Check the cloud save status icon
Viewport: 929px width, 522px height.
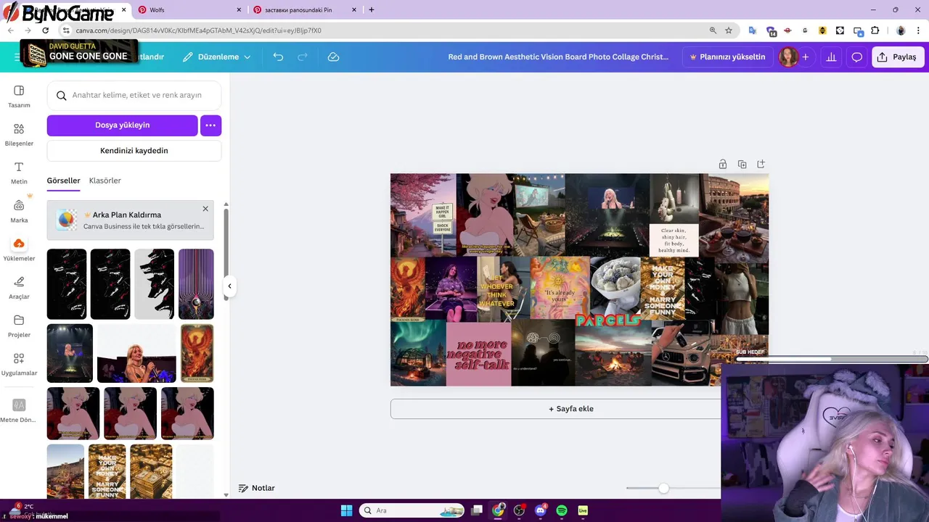click(x=333, y=57)
